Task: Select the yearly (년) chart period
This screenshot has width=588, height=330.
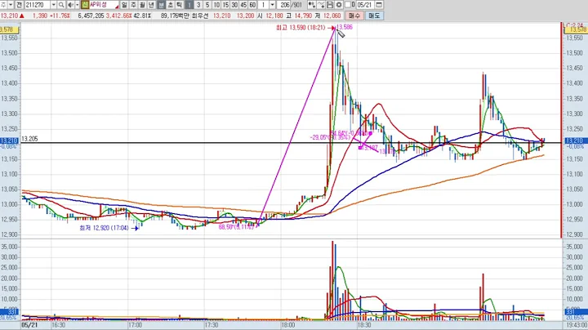Action: click(152, 5)
